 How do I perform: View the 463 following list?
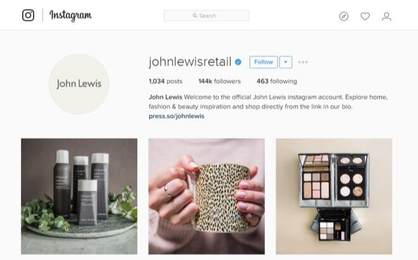click(x=277, y=81)
